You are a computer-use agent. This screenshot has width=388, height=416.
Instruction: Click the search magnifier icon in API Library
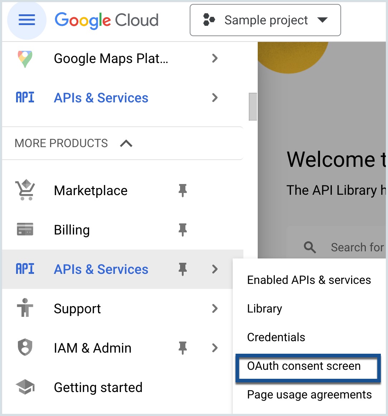(x=310, y=247)
